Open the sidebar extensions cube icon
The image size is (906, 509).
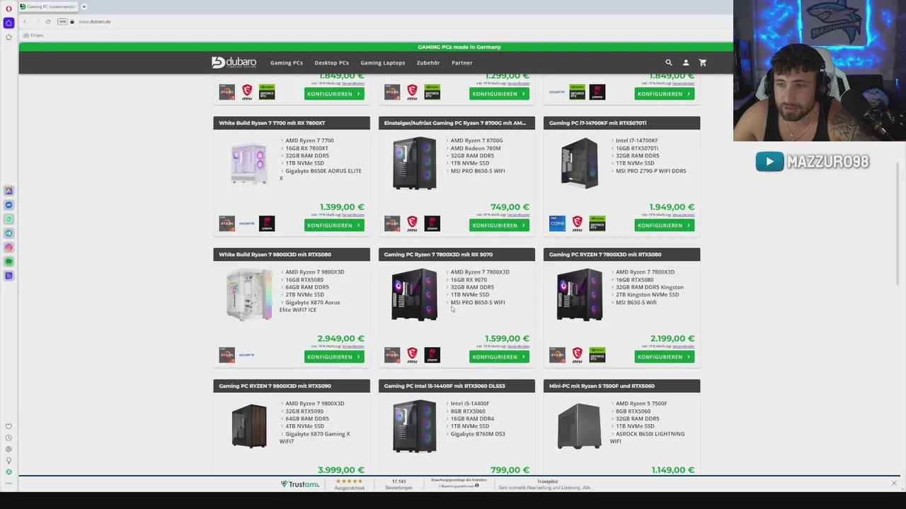coord(8,449)
